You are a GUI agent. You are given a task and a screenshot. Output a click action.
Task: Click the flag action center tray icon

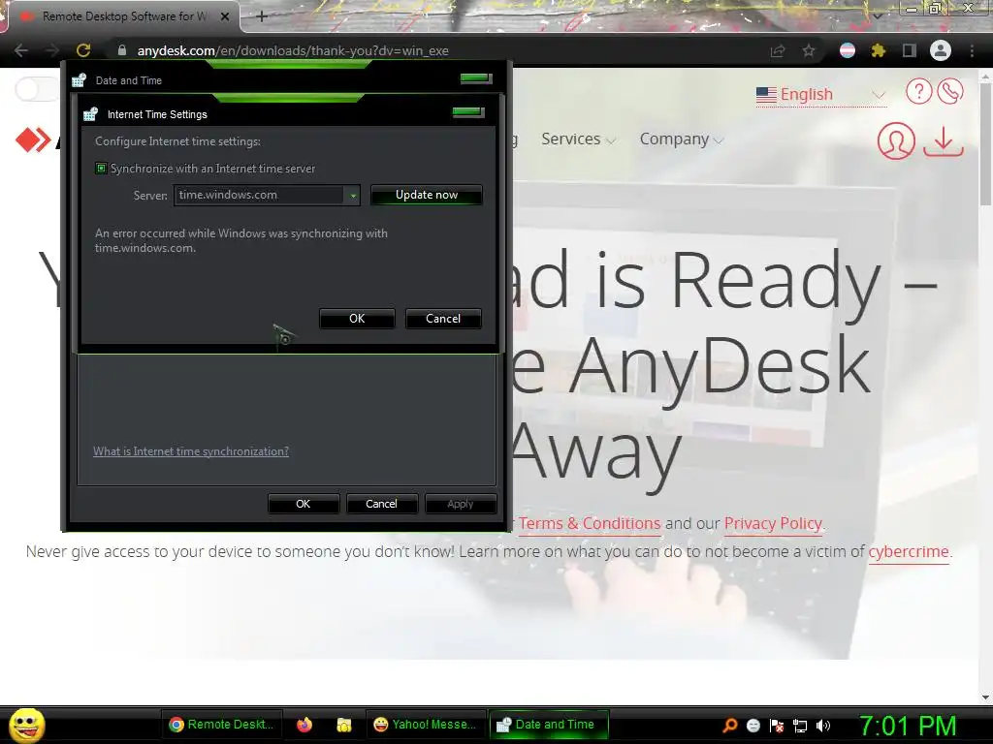(x=777, y=726)
